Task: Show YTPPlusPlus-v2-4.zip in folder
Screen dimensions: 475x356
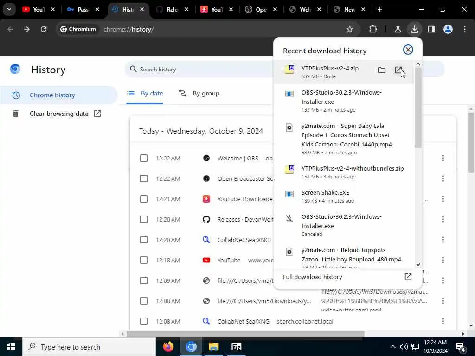Action: (x=382, y=70)
